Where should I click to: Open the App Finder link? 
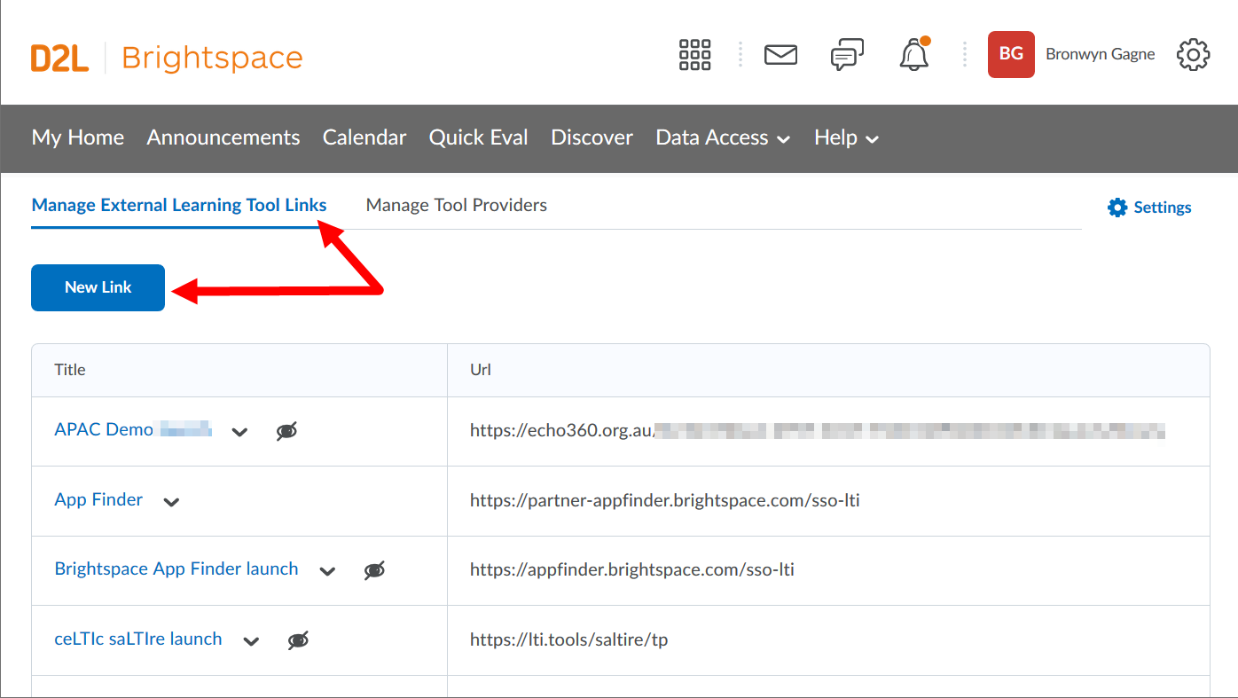tap(98, 499)
